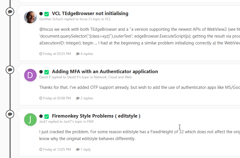Click the speech bubble timeline marker beside the Firemonkey Style post

tap(10, 114)
